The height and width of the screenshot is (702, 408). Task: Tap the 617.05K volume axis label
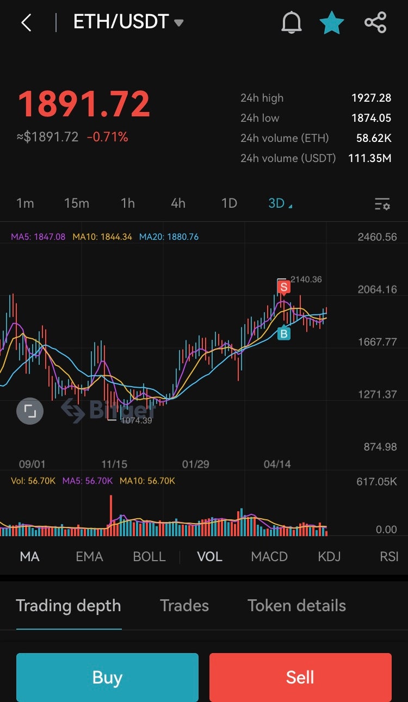[376, 482]
